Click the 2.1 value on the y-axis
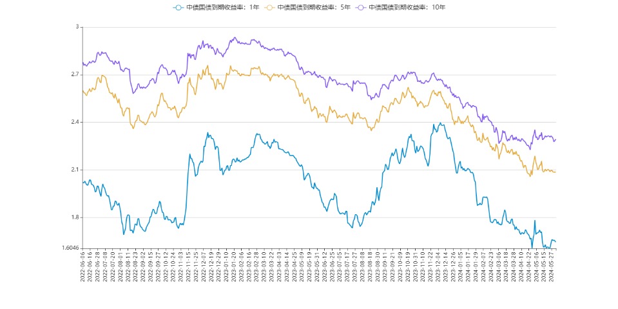This screenshot has width=618, height=309. point(74,170)
